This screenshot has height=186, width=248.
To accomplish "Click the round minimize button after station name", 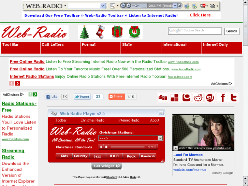I will (179, 6).
